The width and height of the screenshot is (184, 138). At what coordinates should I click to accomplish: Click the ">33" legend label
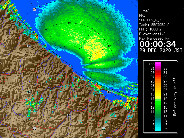(x=152, y=64)
